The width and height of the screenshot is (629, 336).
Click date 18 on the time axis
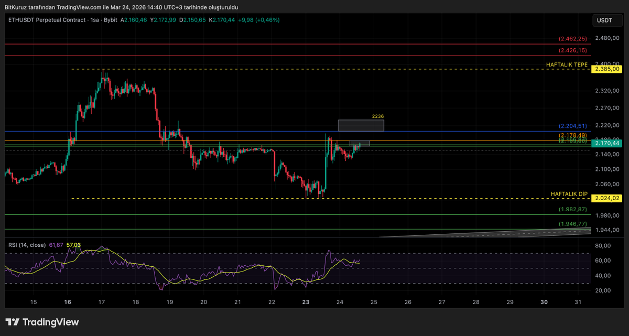[136, 302]
